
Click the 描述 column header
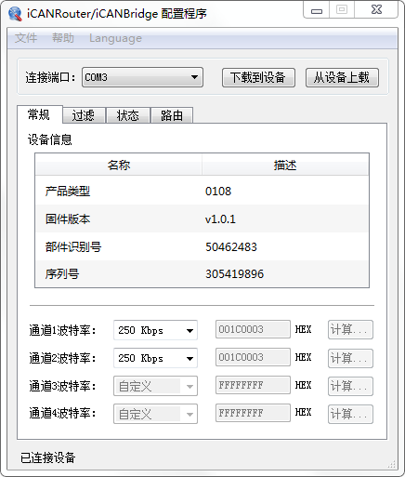(285, 165)
